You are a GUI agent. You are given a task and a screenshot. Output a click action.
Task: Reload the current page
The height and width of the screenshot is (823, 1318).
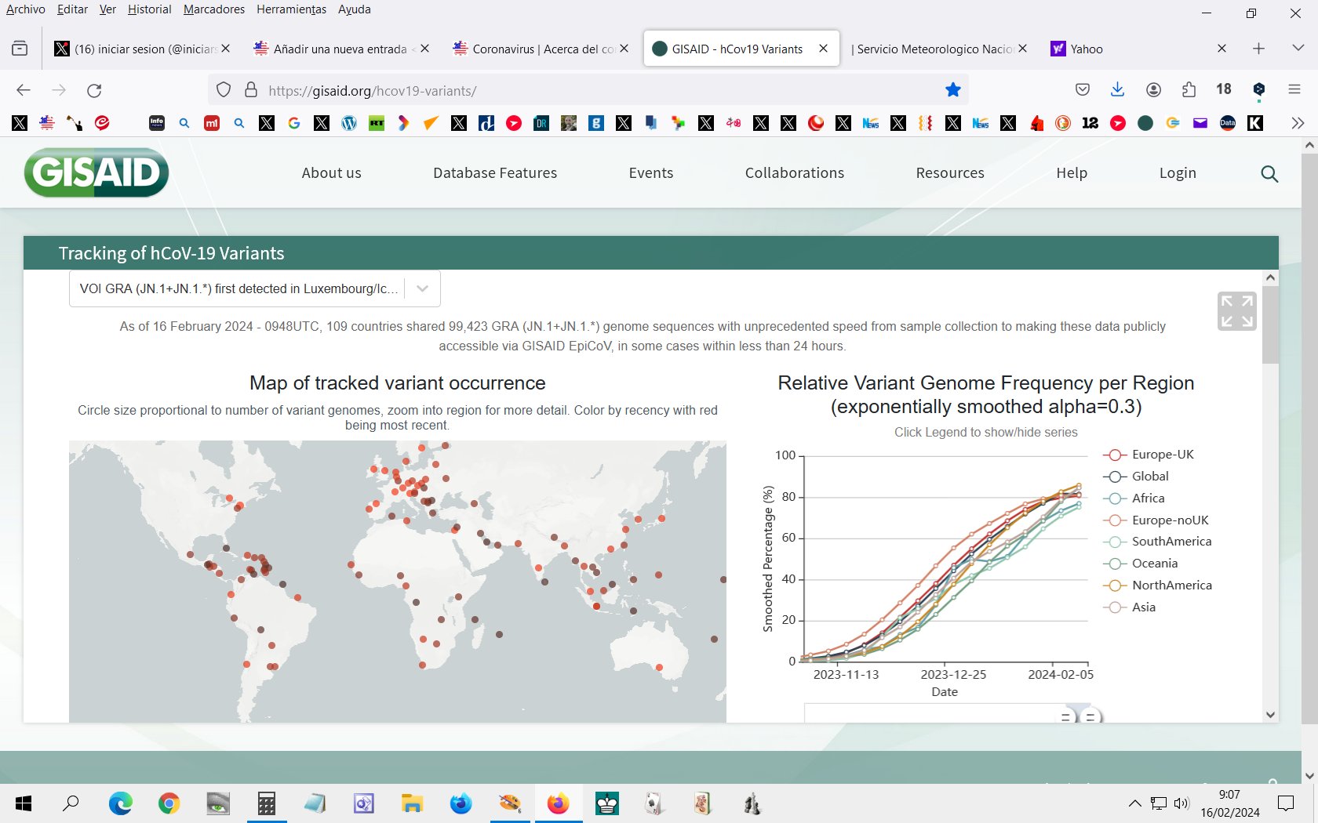94,90
